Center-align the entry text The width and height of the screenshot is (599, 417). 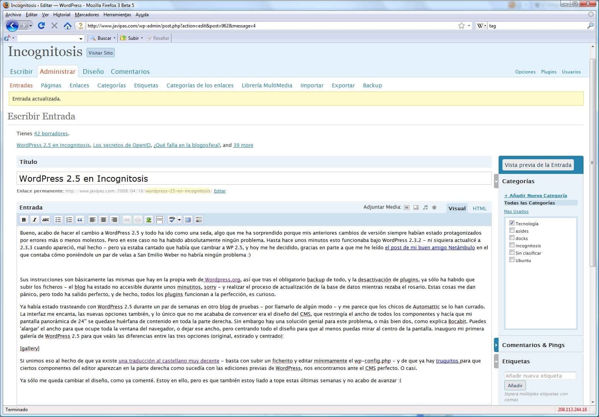coord(104,220)
